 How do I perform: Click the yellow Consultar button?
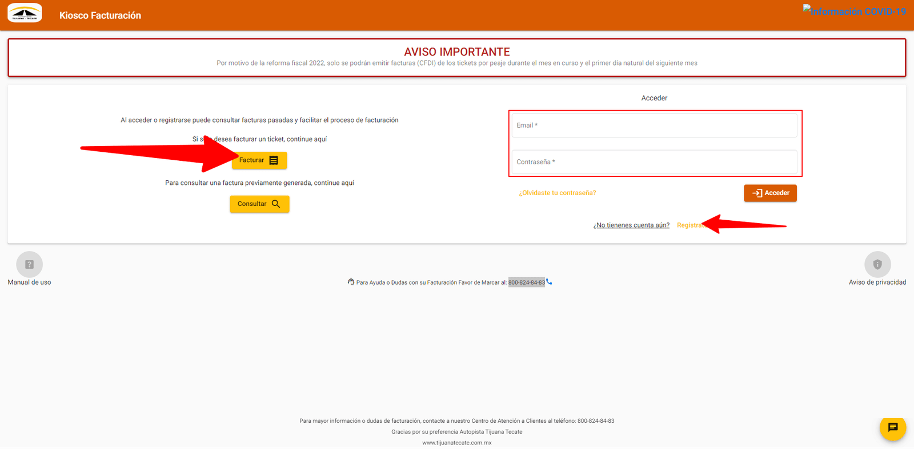pyautogui.click(x=259, y=204)
